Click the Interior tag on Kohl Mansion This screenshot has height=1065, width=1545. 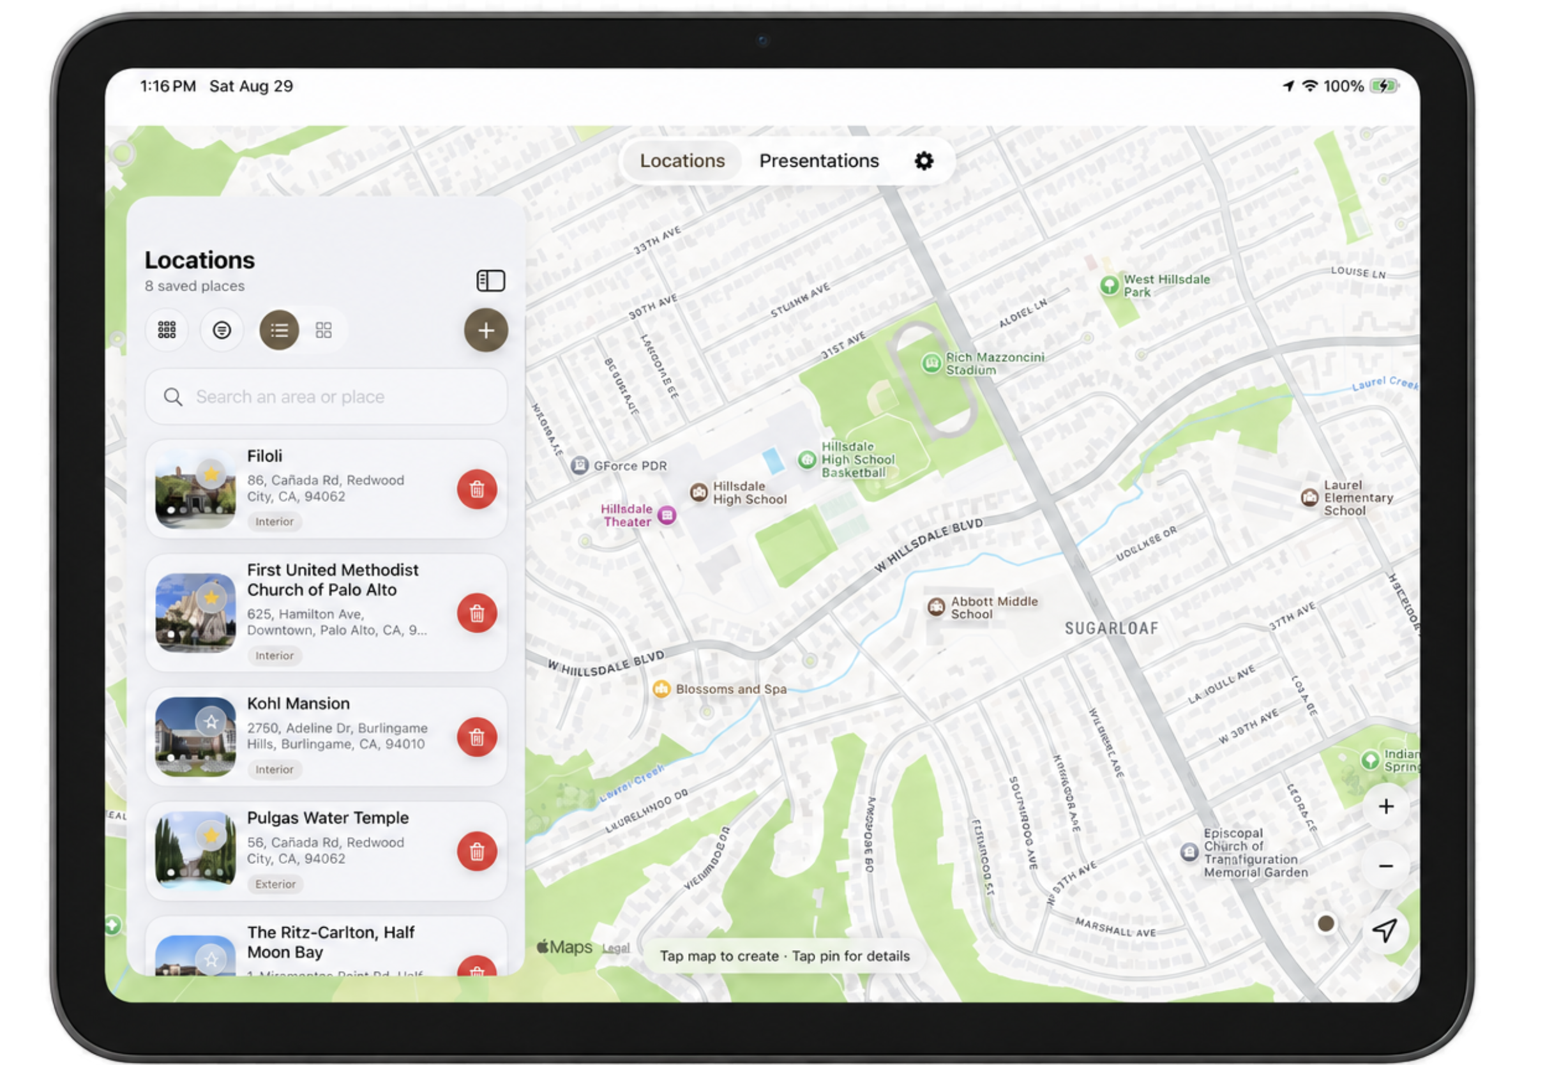click(x=274, y=769)
